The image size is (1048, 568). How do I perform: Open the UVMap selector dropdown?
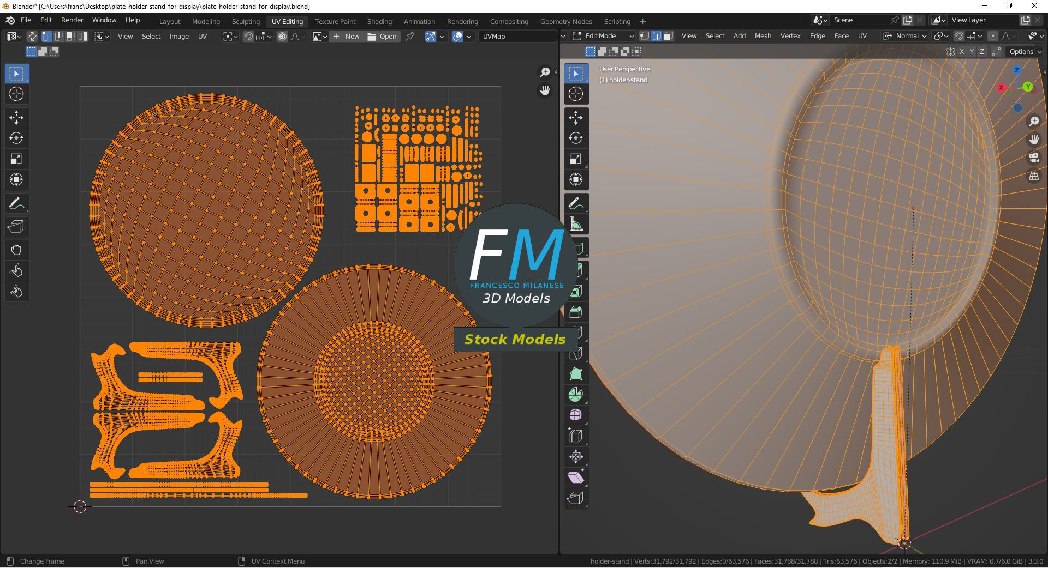point(519,37)
